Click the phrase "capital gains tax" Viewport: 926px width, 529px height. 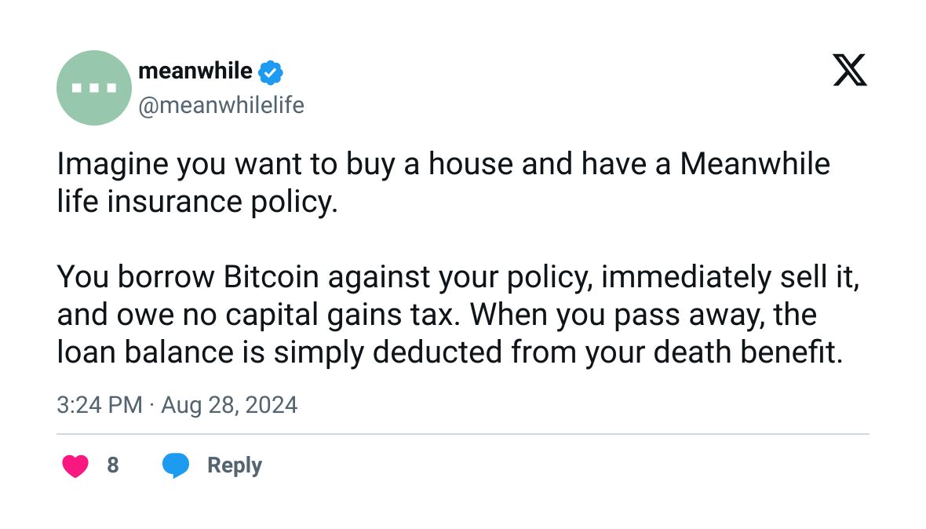point(356,315)
